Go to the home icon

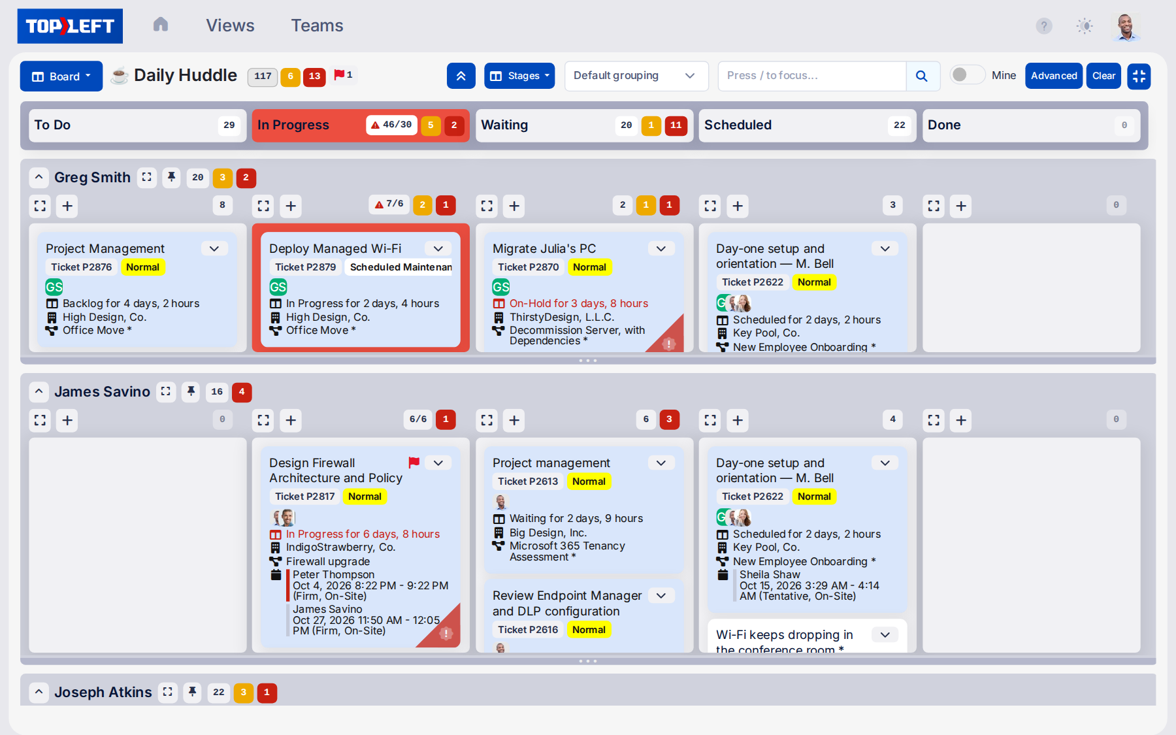[x=161, y=25]
